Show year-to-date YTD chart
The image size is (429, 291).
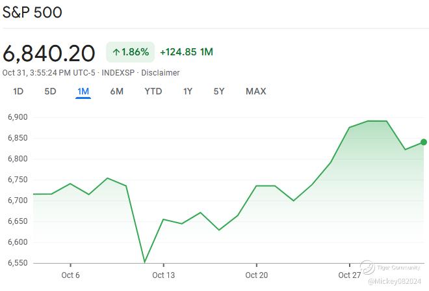pos(153,92)
